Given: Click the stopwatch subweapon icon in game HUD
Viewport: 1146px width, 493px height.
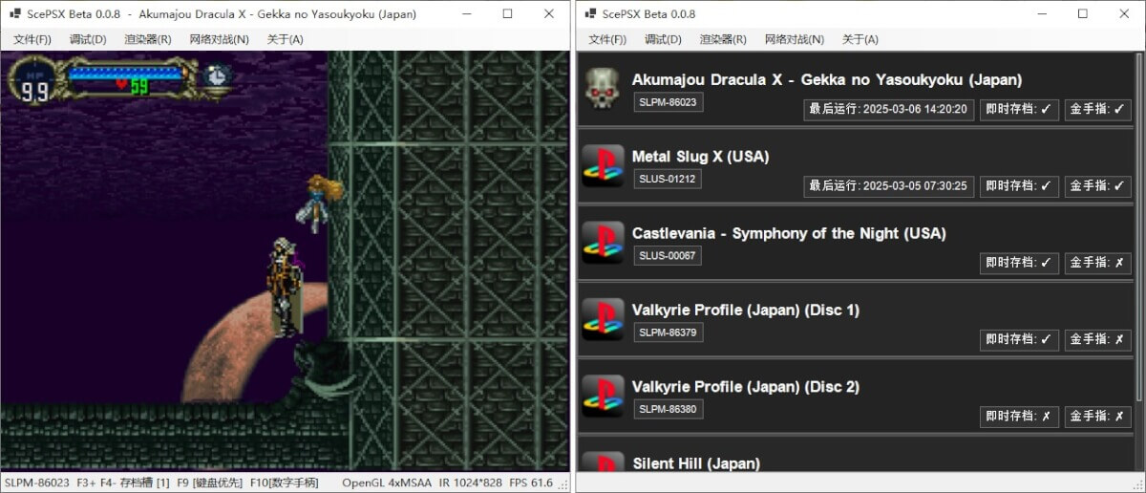Looking at the screenshot, I should coord(218,75).
